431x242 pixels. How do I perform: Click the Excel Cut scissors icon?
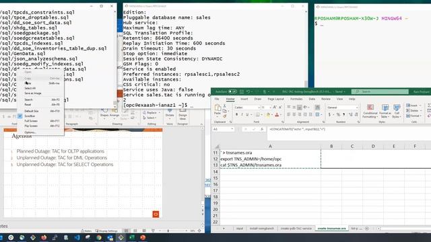point(225,106)
